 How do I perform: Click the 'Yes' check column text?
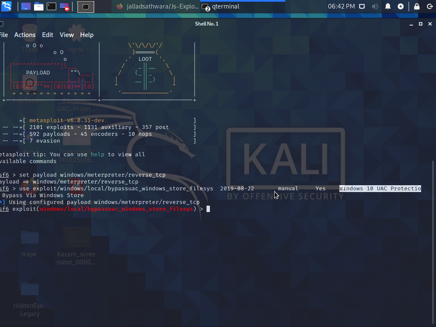[320, 189]
